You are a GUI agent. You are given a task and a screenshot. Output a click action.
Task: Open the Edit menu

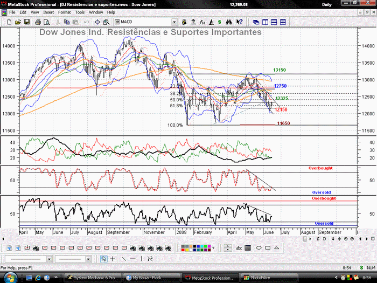pyautogui.click(x=23, y=12)
